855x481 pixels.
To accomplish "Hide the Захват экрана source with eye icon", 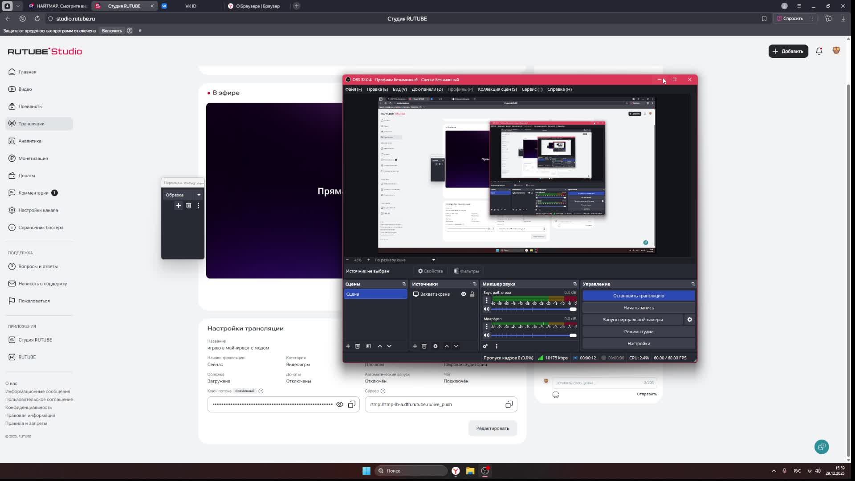I will [x=464, y=294].
